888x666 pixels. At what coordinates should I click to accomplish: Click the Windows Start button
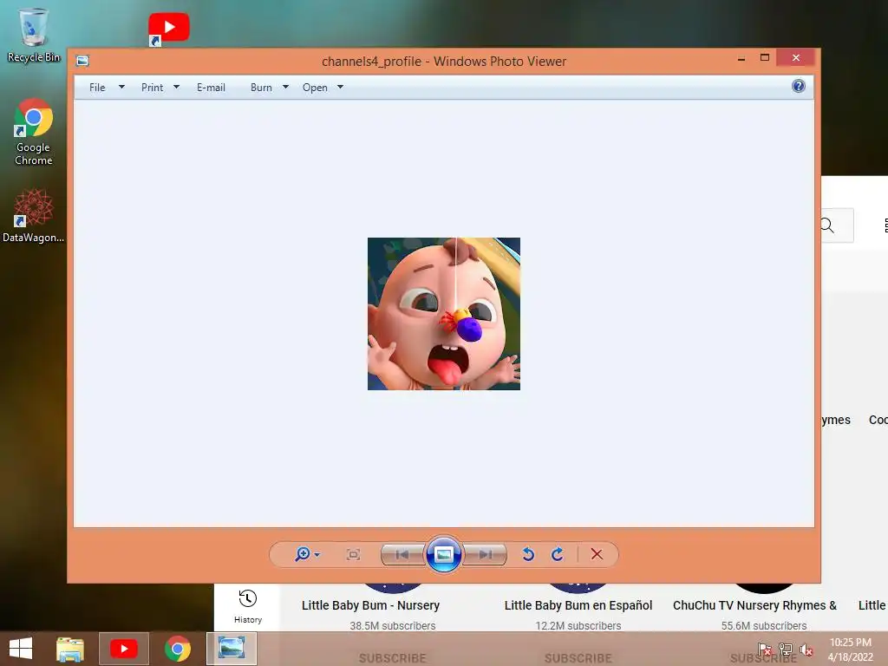click(x=21, y=649)
